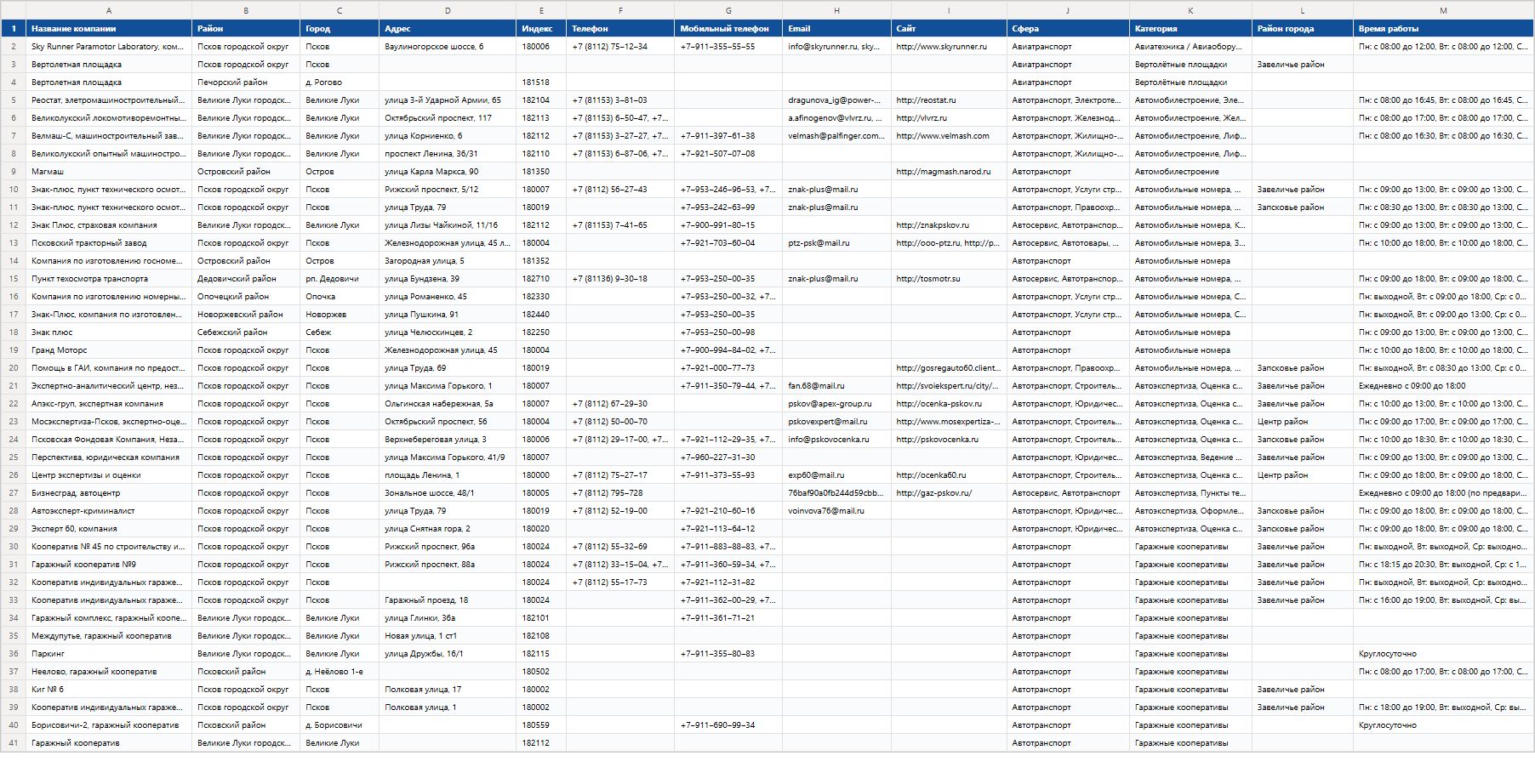
Task: Click the email exp60@mail.ru
Action: [x=816, y=475]
